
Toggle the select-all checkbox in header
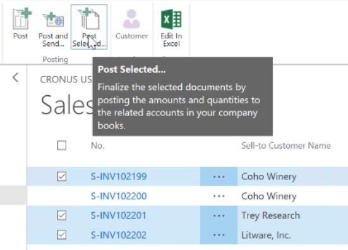tap(61, 145)
